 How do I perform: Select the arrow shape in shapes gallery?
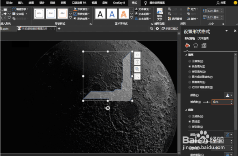coord(5,14)
